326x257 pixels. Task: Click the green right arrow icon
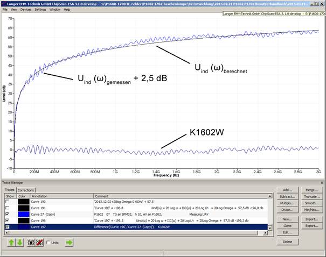(69, 242)
